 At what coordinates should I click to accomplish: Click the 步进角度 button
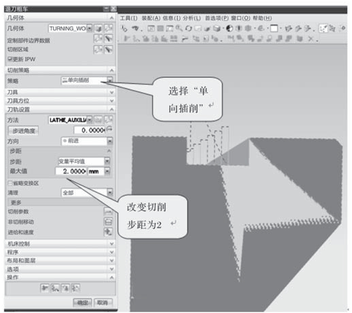tap(23, 131)
